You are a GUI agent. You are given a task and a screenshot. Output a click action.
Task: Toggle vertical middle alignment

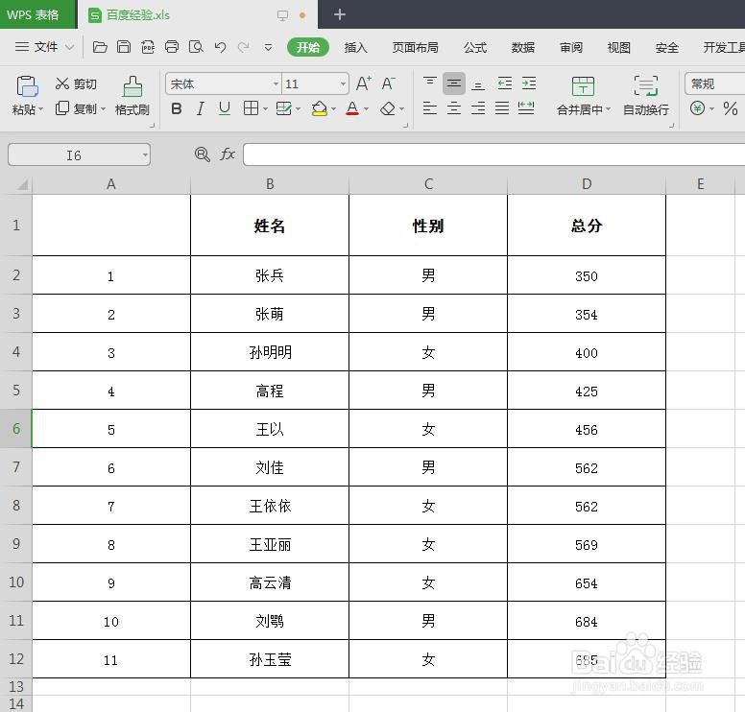(454, 83)
